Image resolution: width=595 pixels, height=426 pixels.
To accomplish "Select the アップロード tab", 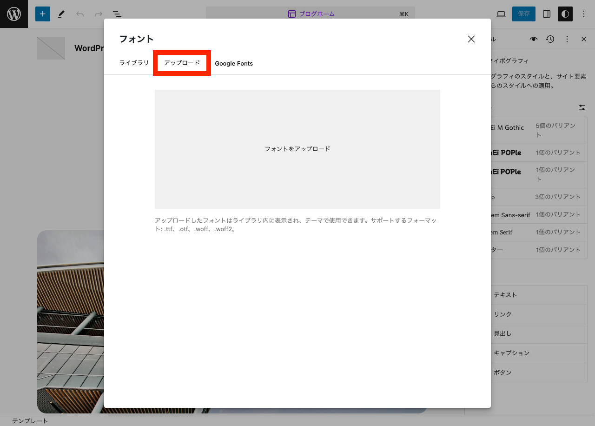I will point(182,63).
